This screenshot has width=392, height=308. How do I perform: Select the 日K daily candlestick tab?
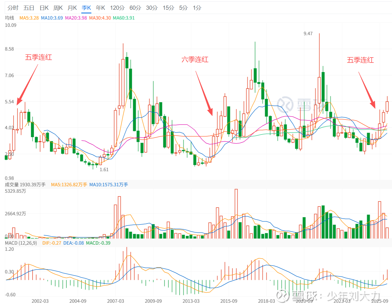point(44,8)
